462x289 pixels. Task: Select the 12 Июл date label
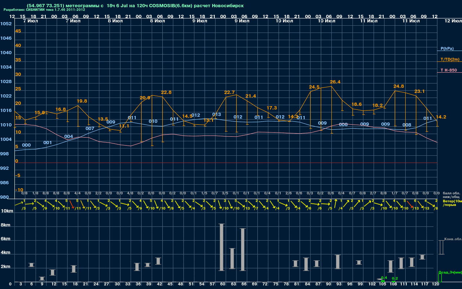(x=453, y=21)
